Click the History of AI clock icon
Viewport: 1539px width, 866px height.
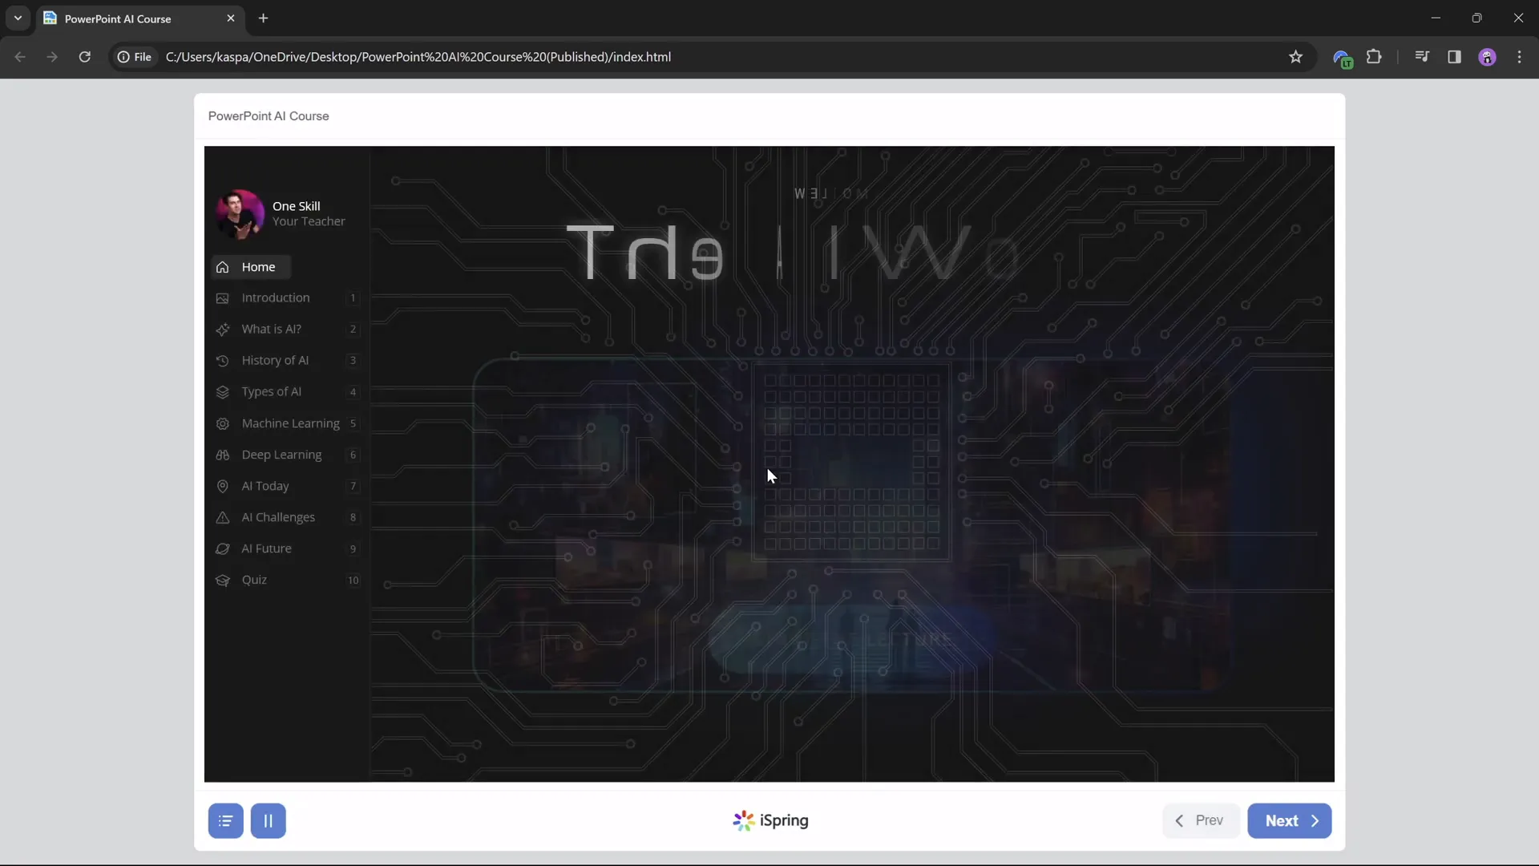pos(223,361)
